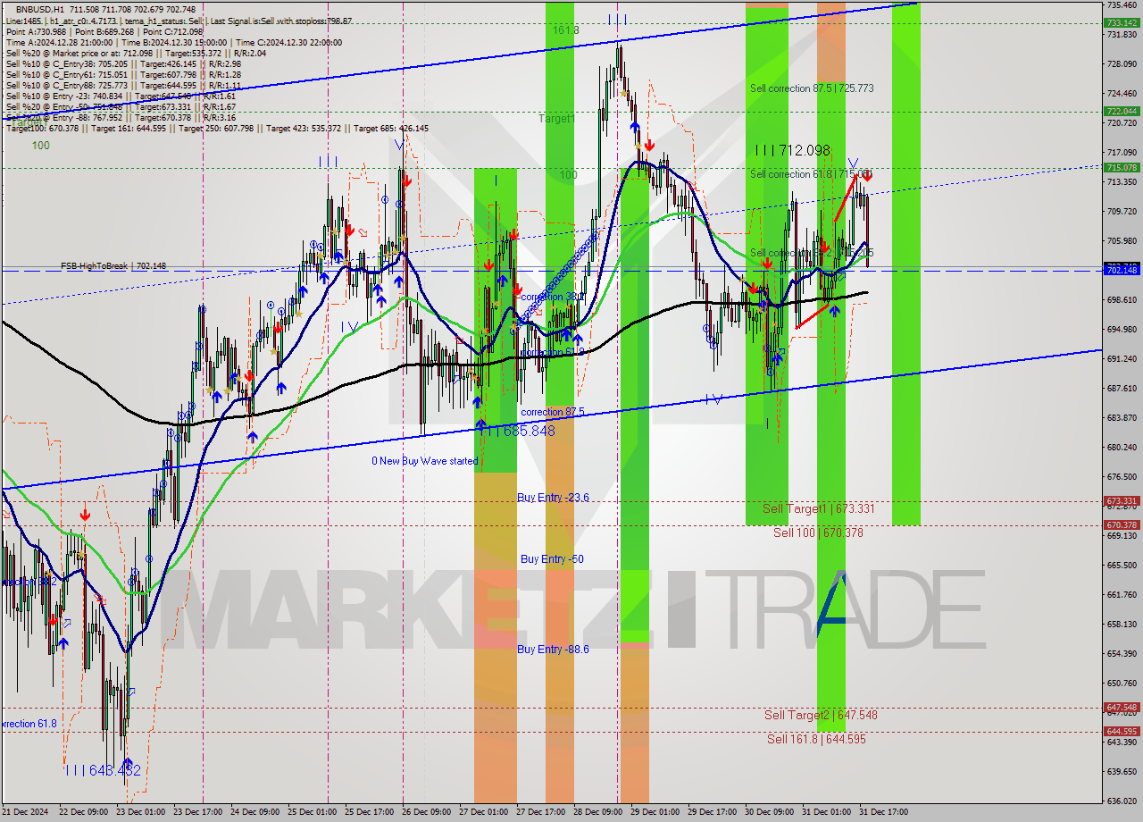Screen dimensions: 1143x822
Task: Click the '26 Dec 09:00' time label
Action: click(x=428, y=812)
